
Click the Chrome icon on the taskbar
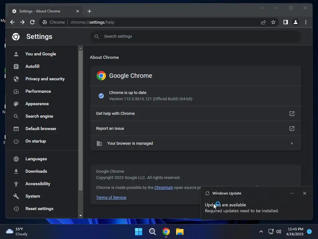pyautogui.click(x=166, y=232)
